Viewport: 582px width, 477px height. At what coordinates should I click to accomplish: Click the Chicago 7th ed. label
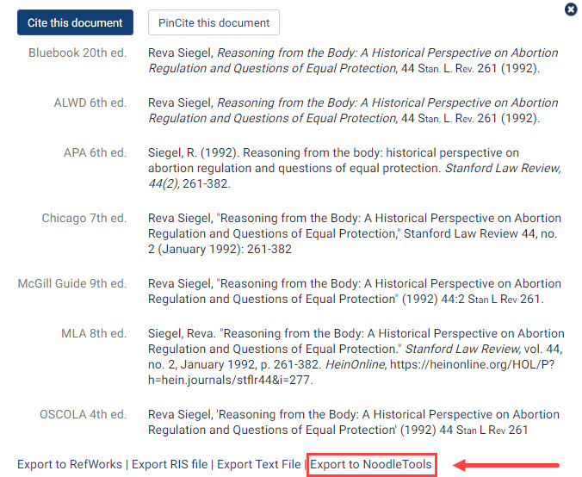[84, 219]
